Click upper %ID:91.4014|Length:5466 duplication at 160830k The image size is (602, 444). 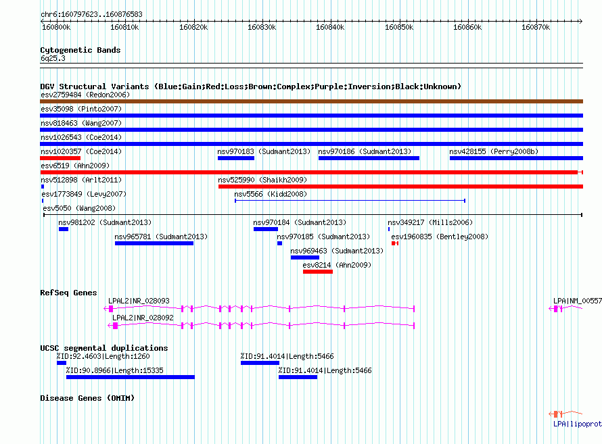pos(260,363)
